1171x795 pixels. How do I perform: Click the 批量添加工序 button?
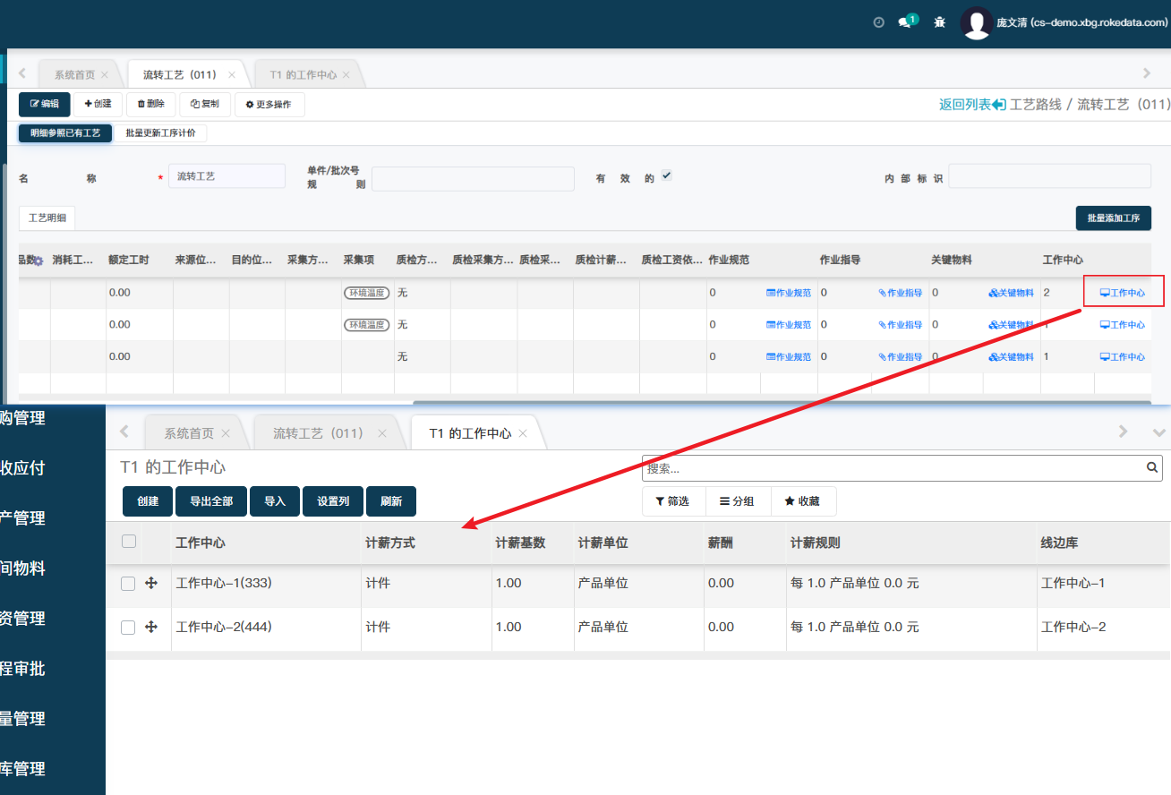(x=1113, y=218)
